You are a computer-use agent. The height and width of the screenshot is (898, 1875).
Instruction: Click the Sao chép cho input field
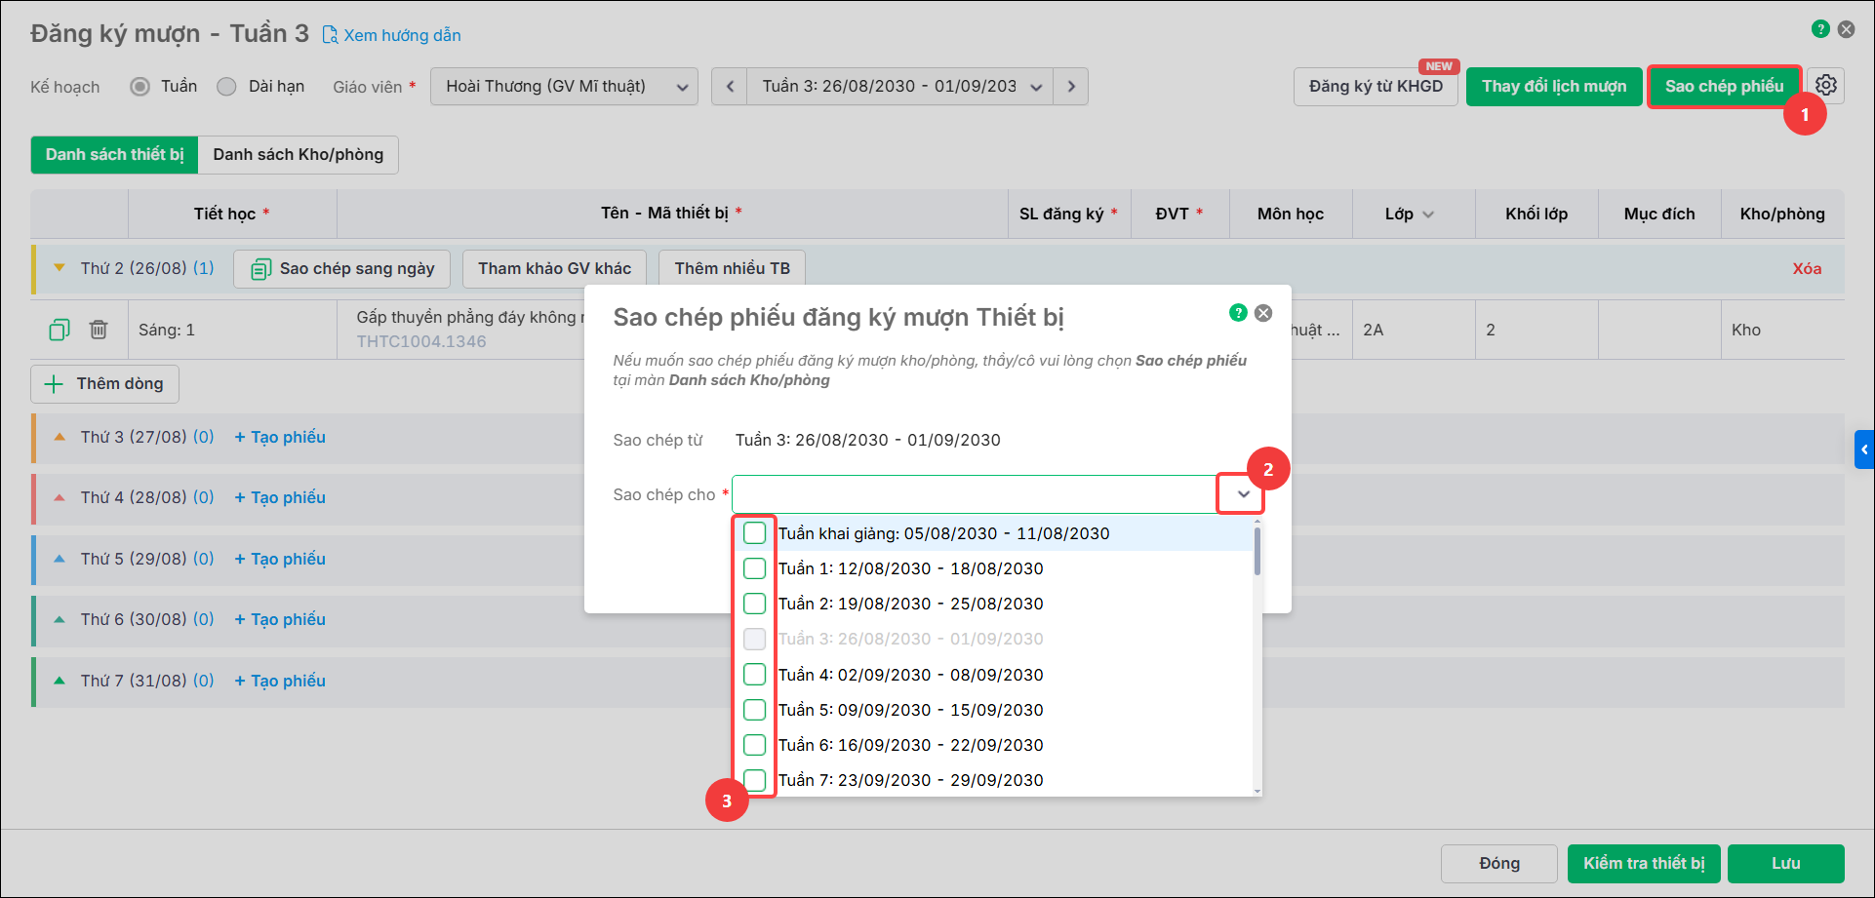coord(975,494)
